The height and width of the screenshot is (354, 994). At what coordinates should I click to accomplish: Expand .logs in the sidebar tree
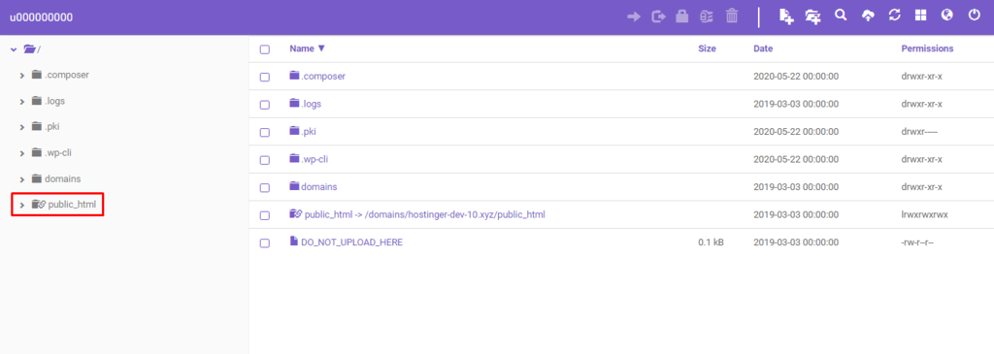[x=22, y=101]
